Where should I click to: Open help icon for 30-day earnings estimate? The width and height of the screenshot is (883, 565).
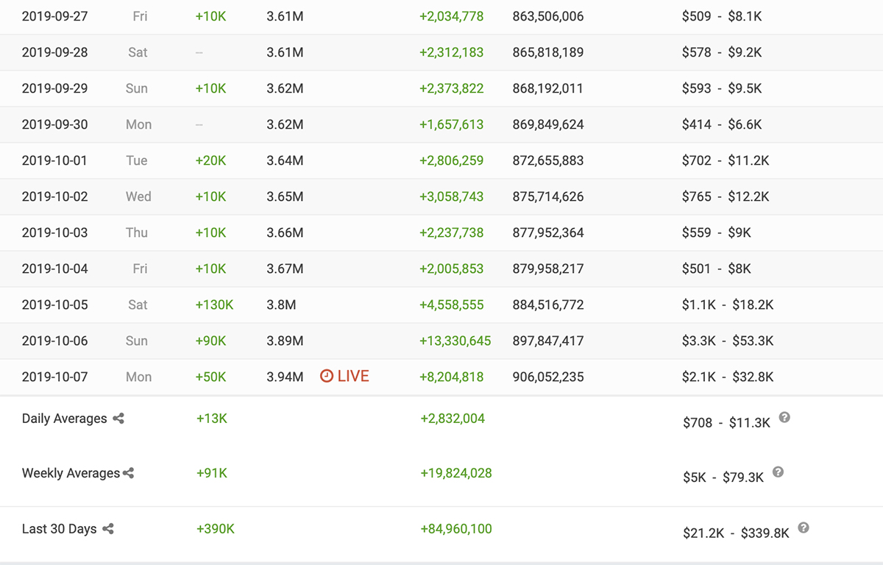[804, 527]
